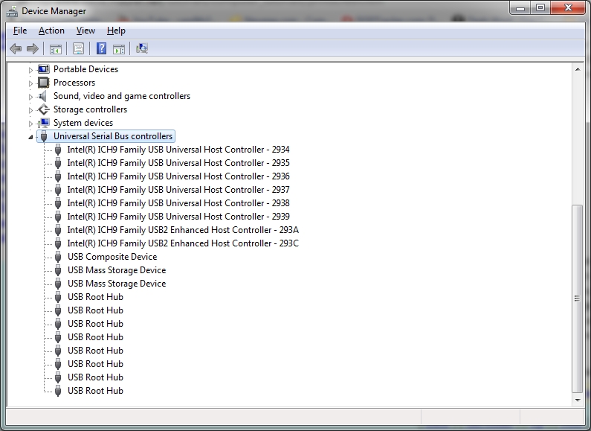The image size is (591, 431).
Task: Click Scan for hardware changes icon
Action: click(142, 48)
